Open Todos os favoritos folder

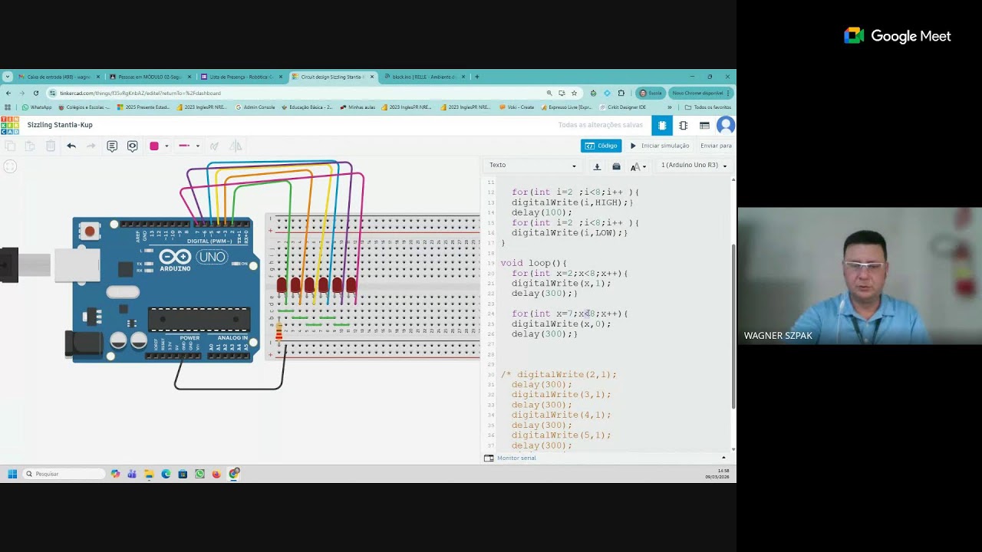tap(708, 107)
